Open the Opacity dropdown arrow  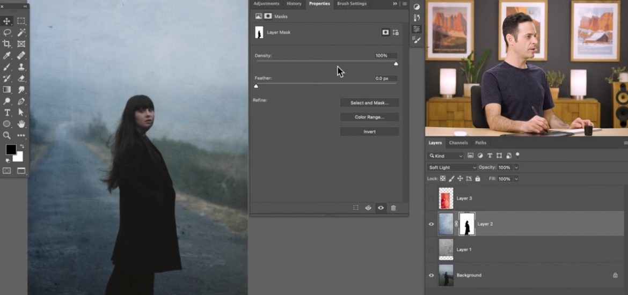516,167
